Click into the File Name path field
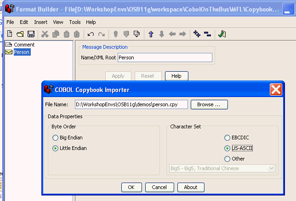 click(x=131, y=104)
